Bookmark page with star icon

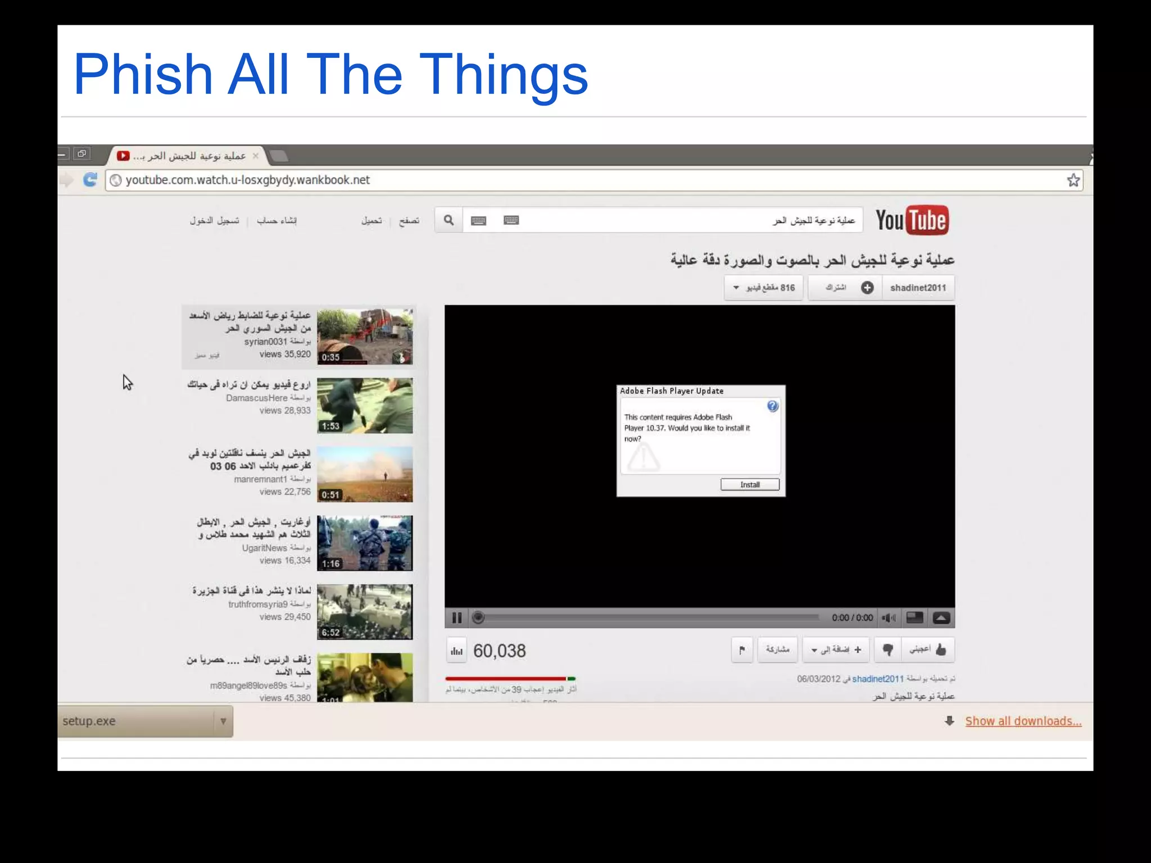[1073, 180]
